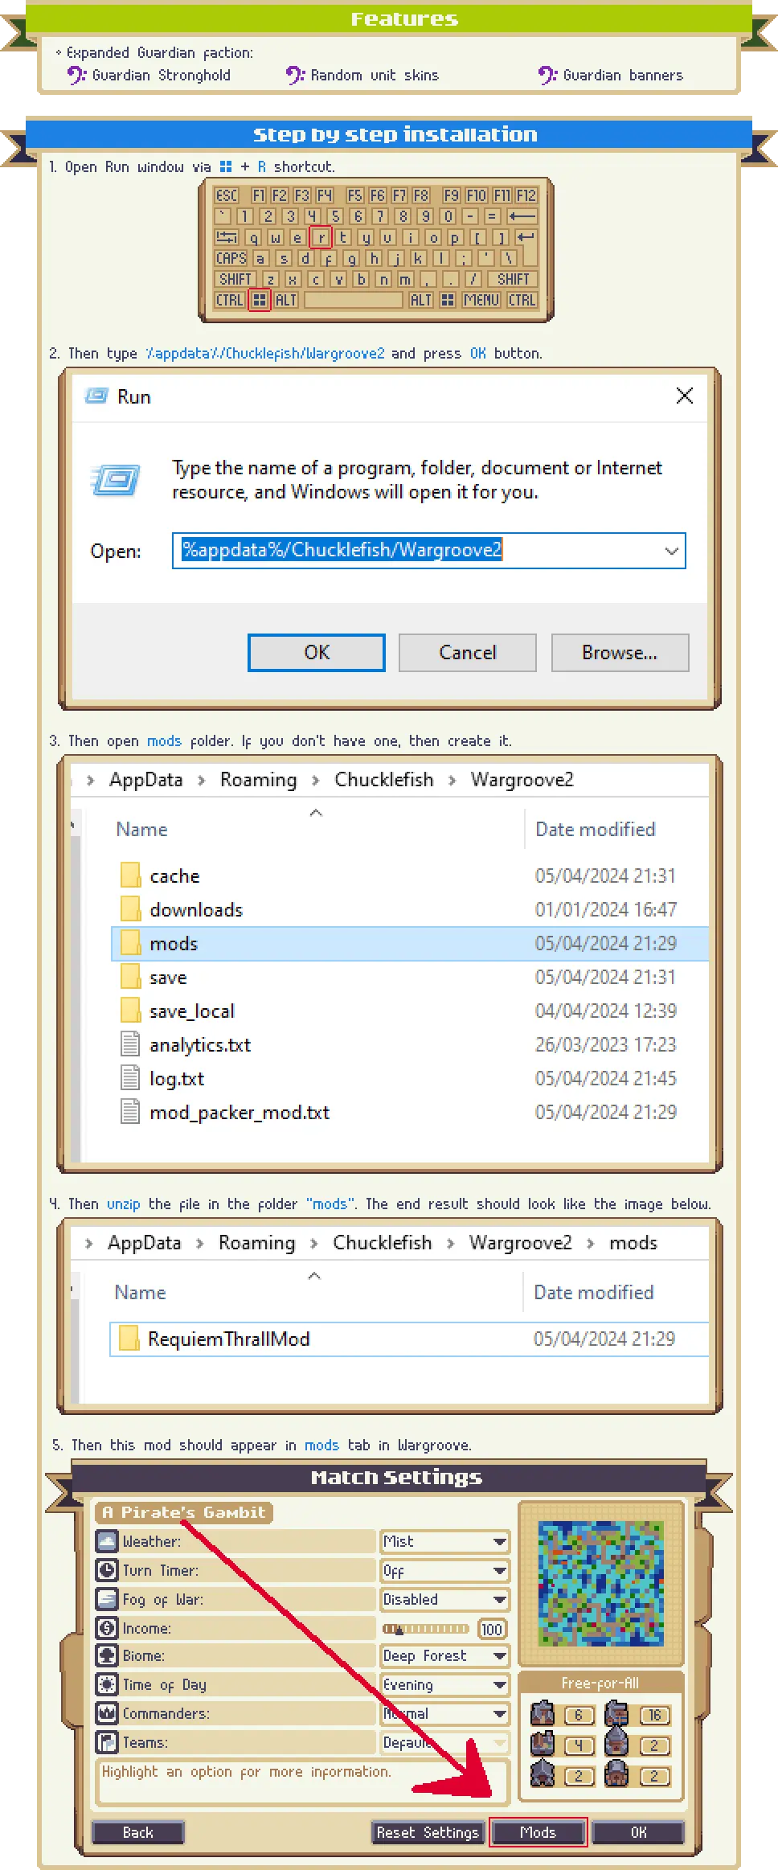
Task: Click the Biome tree icon
Action: 107,1655
